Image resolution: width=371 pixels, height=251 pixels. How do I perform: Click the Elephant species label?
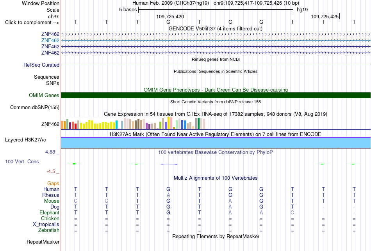coord(50,213)
